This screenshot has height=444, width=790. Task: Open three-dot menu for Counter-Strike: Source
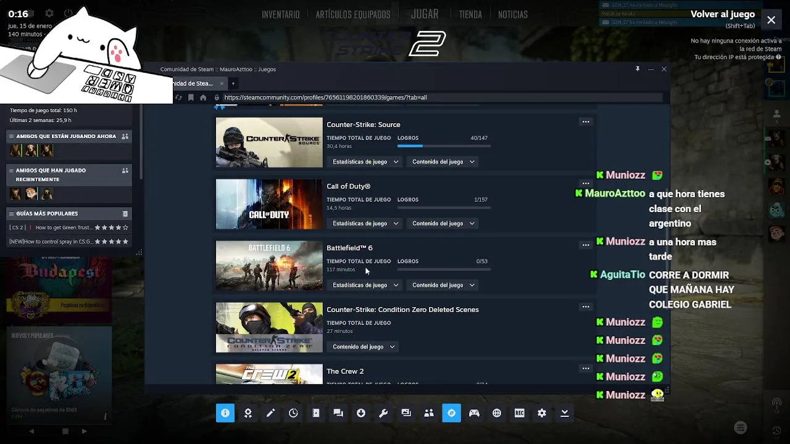[x=586, y=121]
